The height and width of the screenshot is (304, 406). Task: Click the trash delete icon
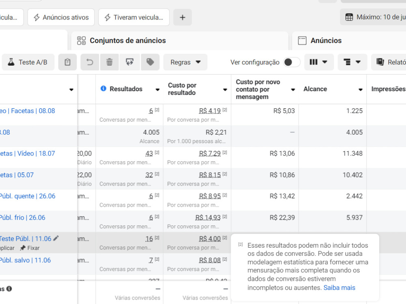(110, 62)
